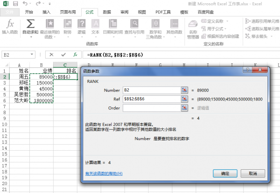Switch to the Data tab
The image size is (280, 193).
click(x=107, y=12)
